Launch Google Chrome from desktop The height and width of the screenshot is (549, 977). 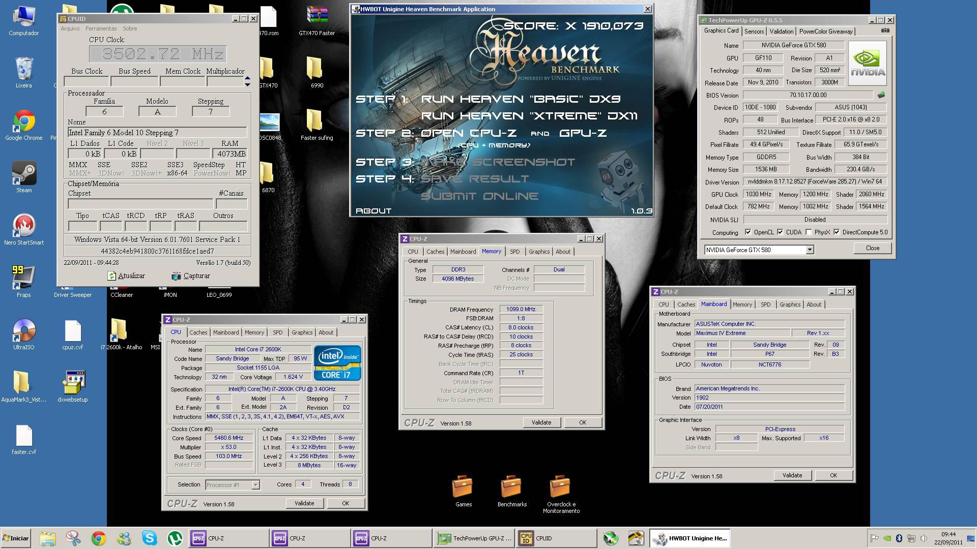[x=23, y=125]
